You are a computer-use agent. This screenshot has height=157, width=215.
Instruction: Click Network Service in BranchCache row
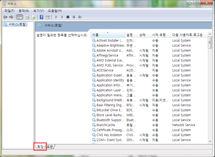[x=184, y=125]
